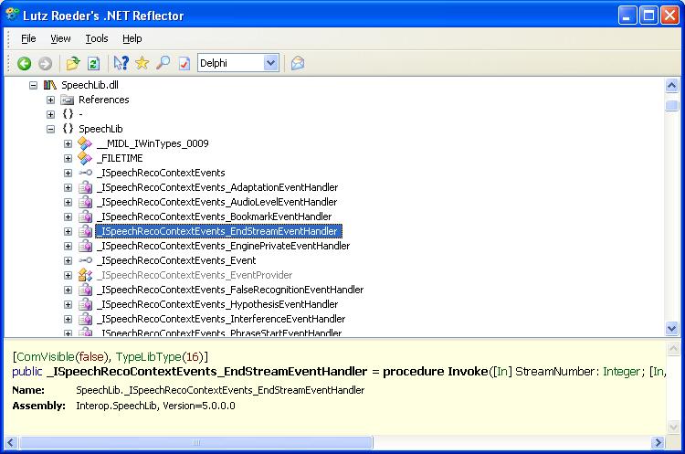Click the envelope icon in the toolbar
685x454 pixels.
click(x=297, y=63)
